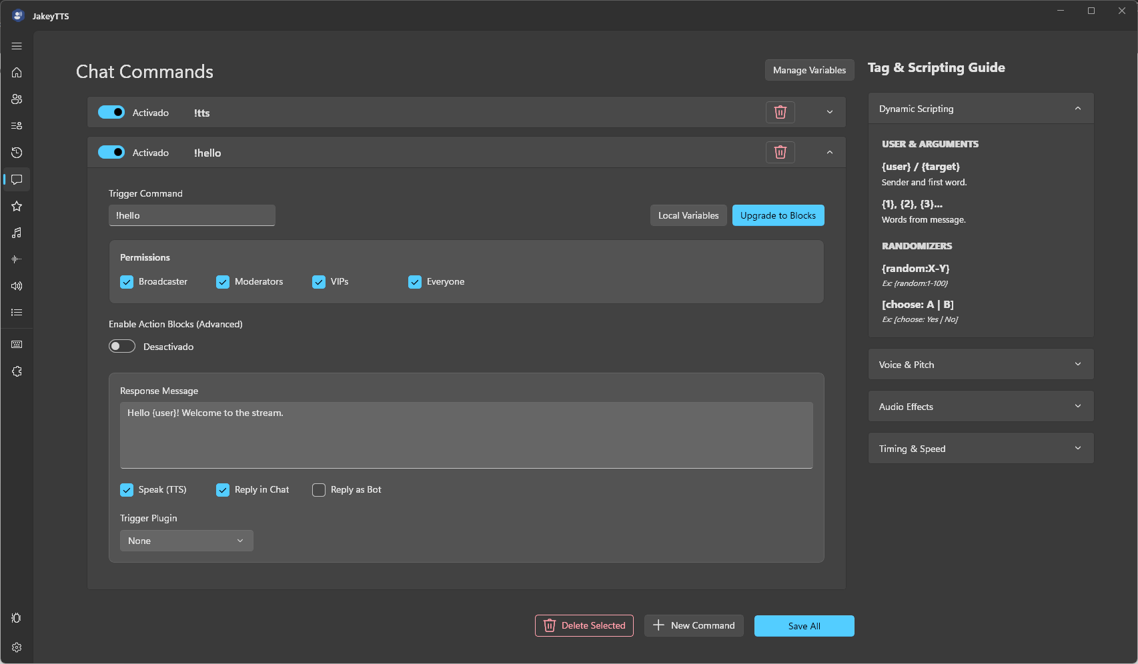Open the speaker volume sidebar icon

tap(17, 286)
